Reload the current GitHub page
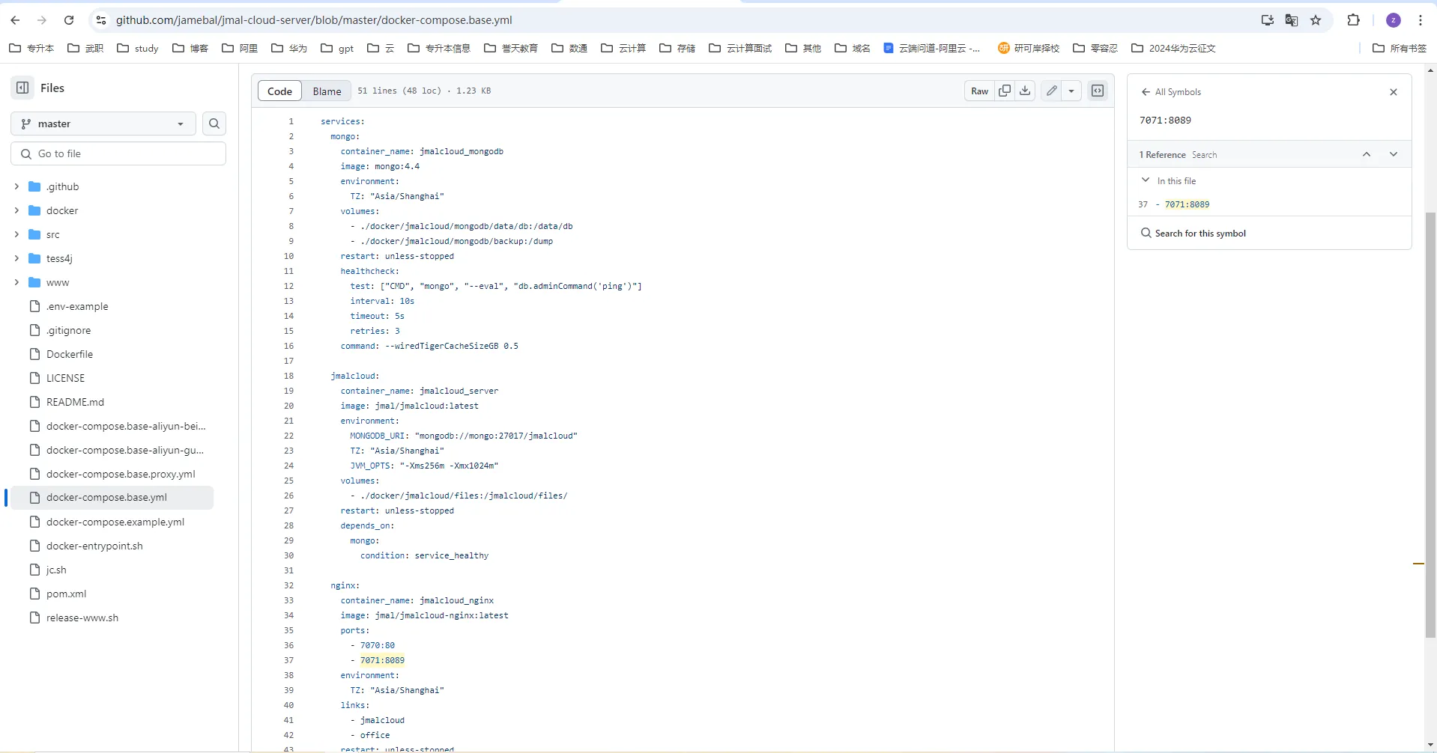1437x753 pixels. (69, 20)
